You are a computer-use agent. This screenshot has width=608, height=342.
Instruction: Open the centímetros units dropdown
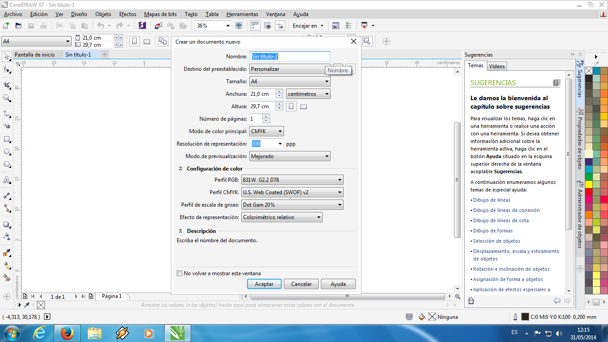click(x=308, y=94)
